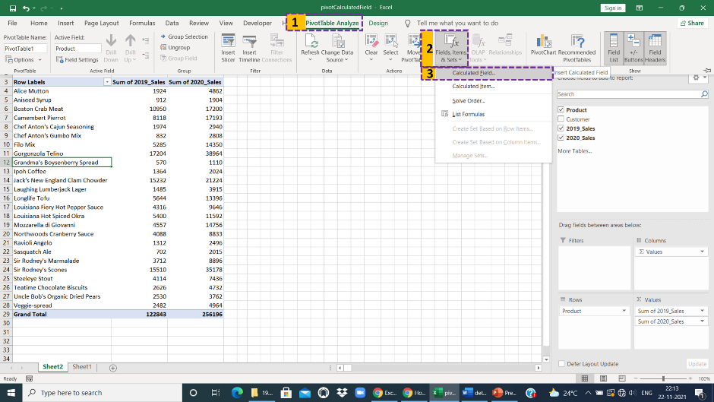Image resolution: width=714 pixels, height=402 pixels.
Task: Click the Refresh data icon
Action: [310, 41]
